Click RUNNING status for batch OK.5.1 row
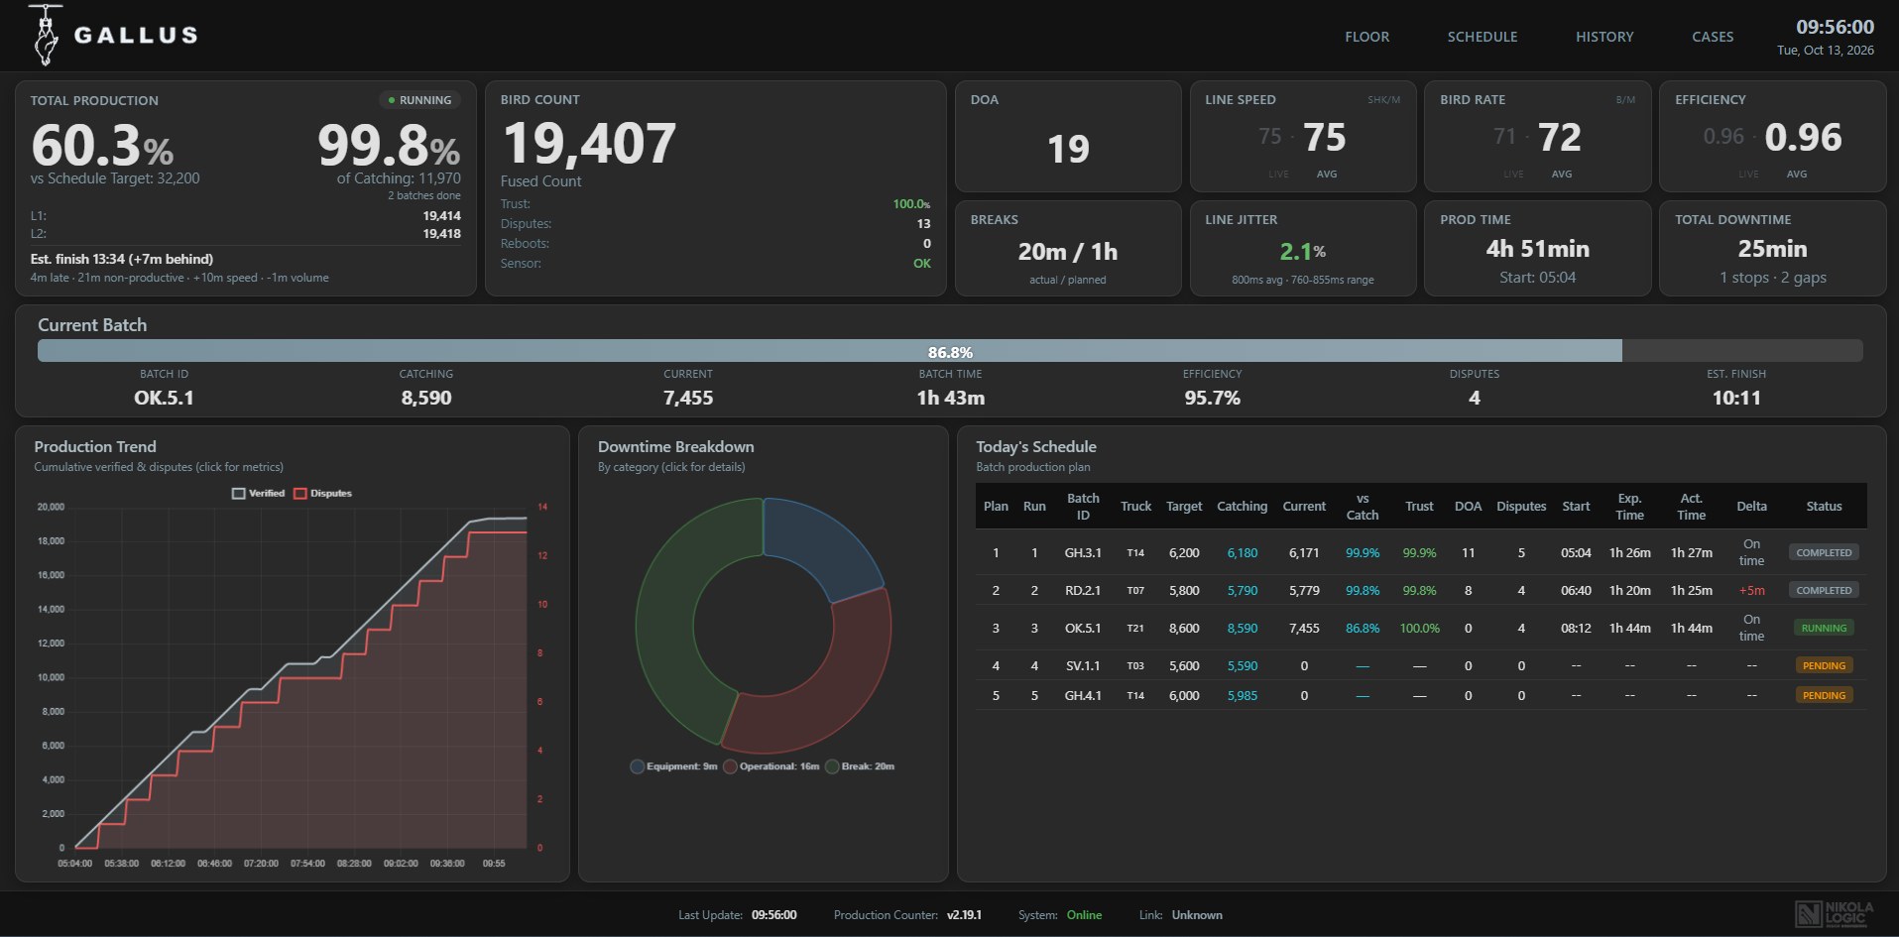 click(1824, 628)
